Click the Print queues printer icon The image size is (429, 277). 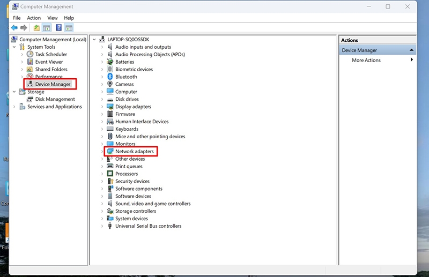click(x=110, y=166)
